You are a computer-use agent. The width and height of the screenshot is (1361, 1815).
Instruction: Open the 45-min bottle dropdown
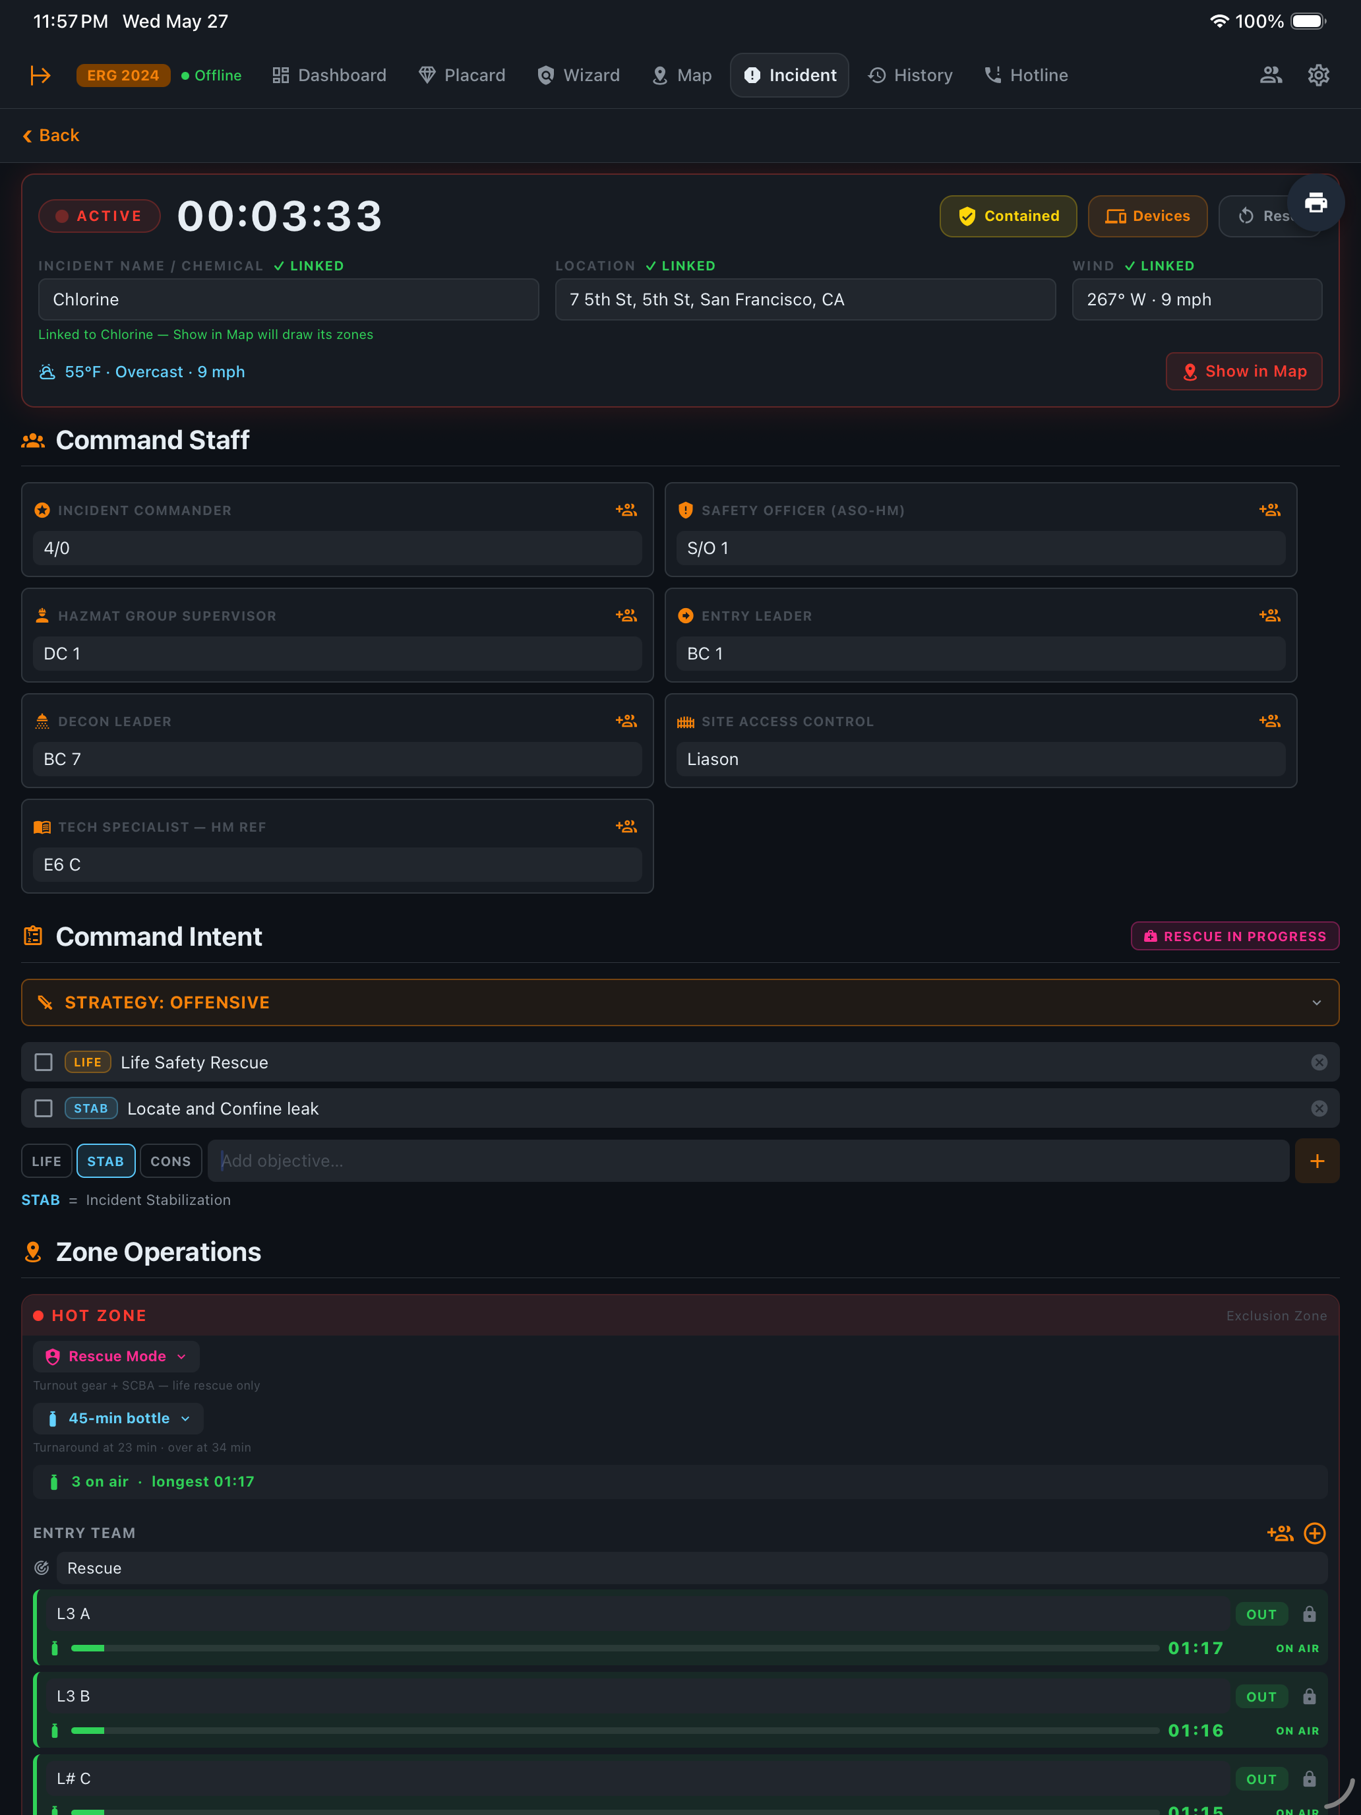pyautogui.click(x=118, y=1418)
